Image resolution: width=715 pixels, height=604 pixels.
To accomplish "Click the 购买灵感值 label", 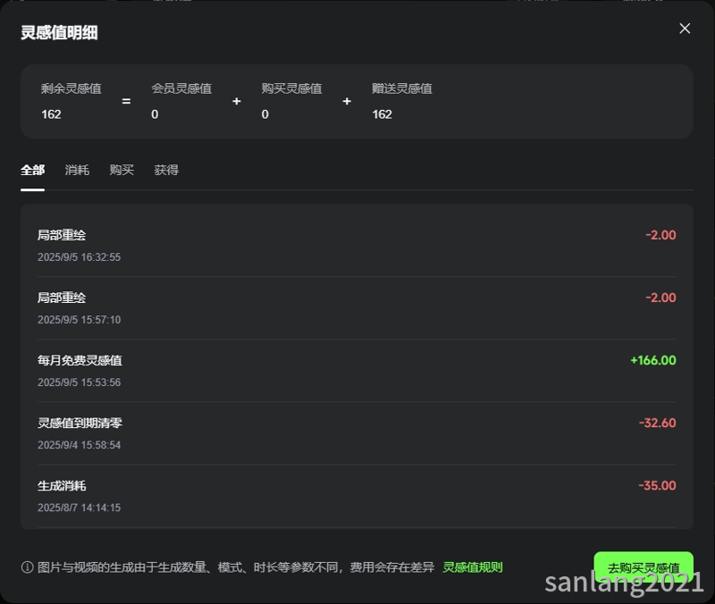I will coord(292,88).
